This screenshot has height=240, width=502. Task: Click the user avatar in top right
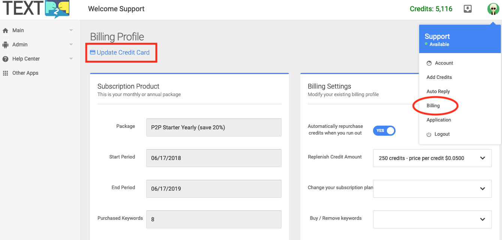[x=493, y=9]
